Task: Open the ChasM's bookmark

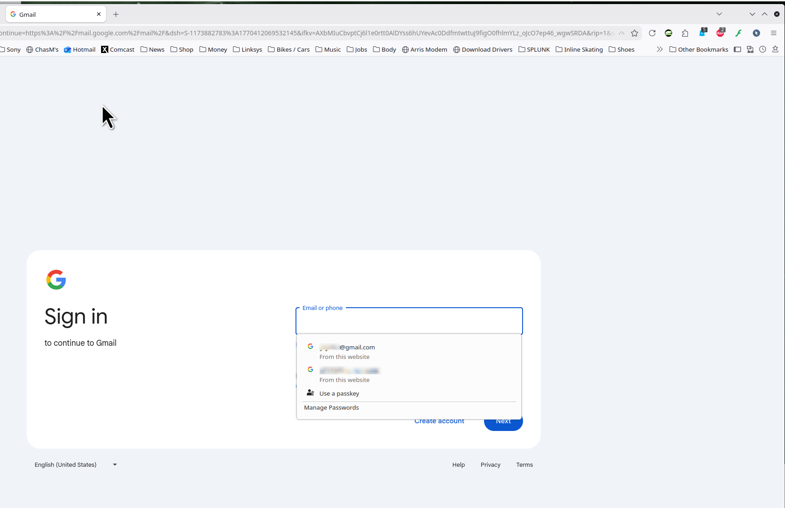Action: pos(43,49)
